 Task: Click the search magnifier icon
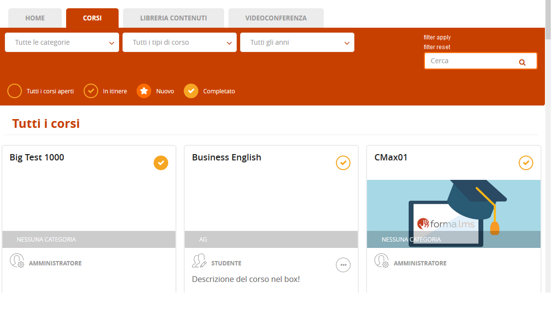coord(522,62)
